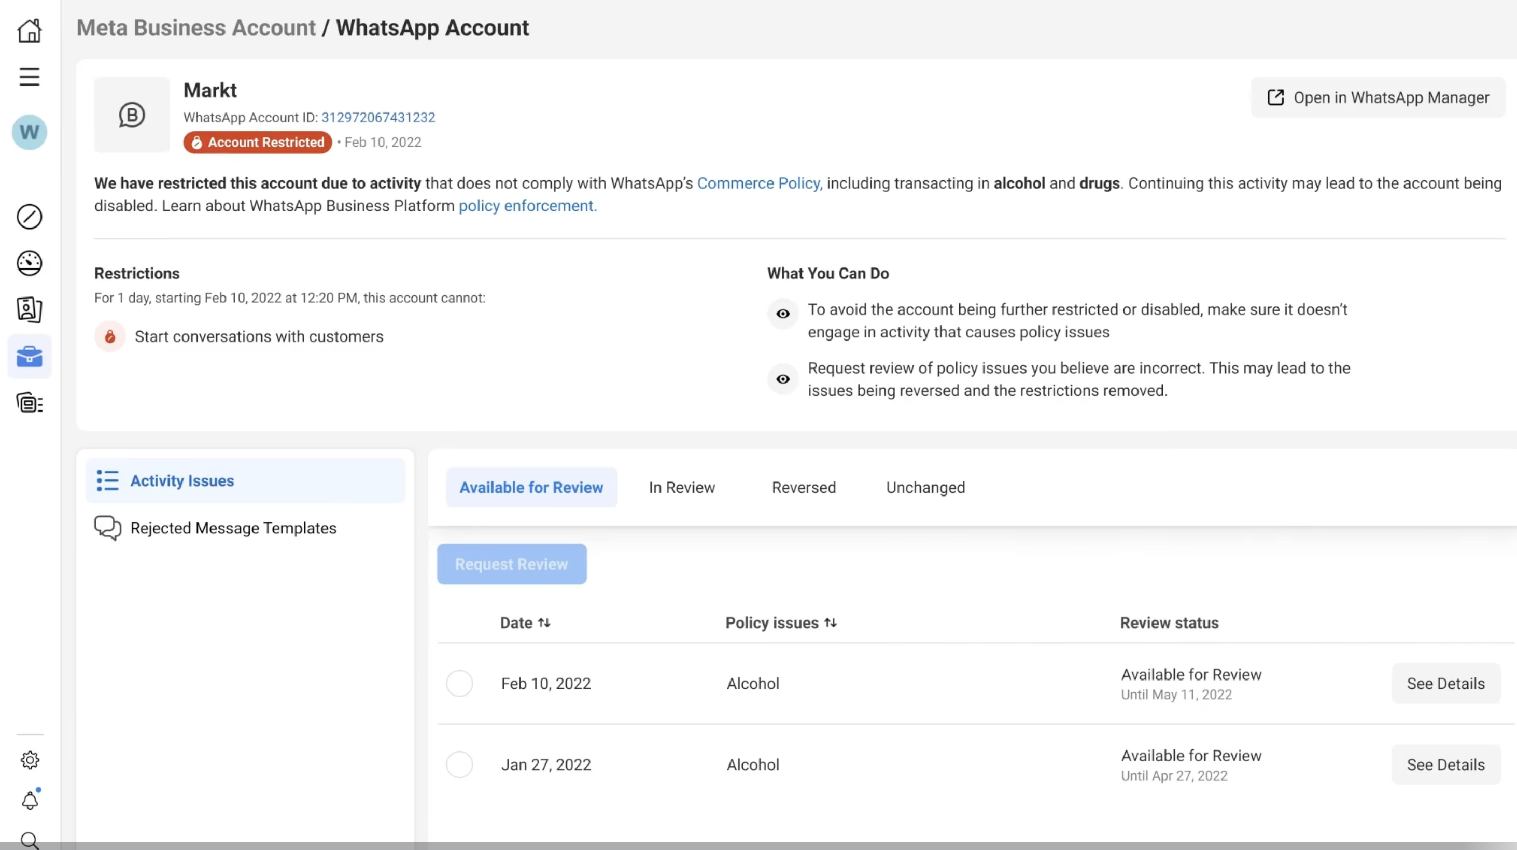Select the blue briefcase sidebar icon
The image size is (1517, 850).
point(30,357)
